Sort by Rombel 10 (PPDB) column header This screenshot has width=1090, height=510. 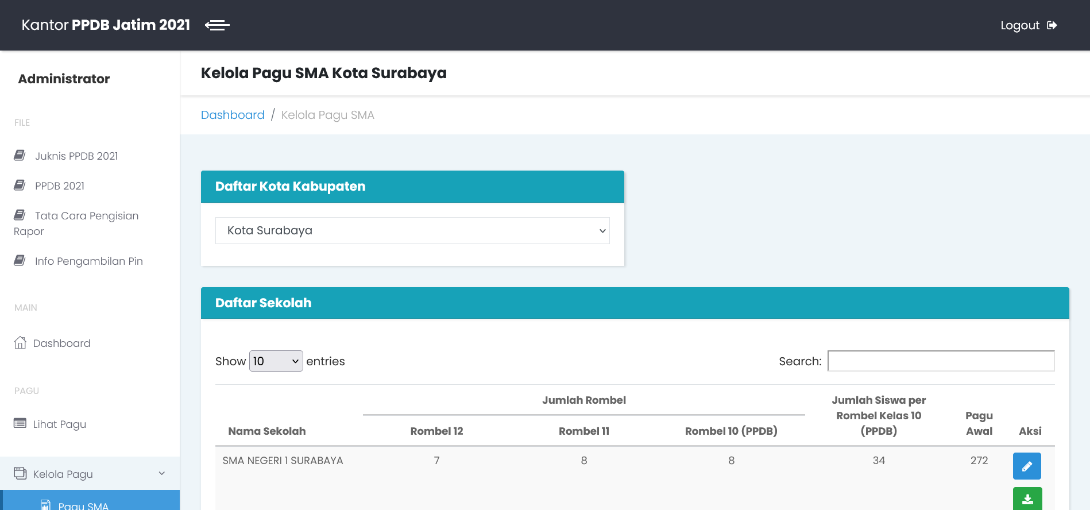(730, 431)
